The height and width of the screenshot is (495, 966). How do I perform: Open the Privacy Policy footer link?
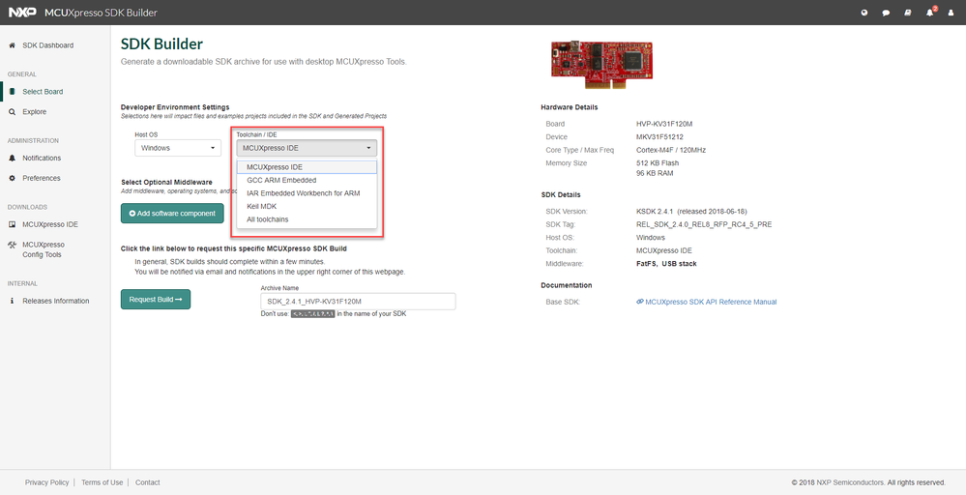click(46, 482)
